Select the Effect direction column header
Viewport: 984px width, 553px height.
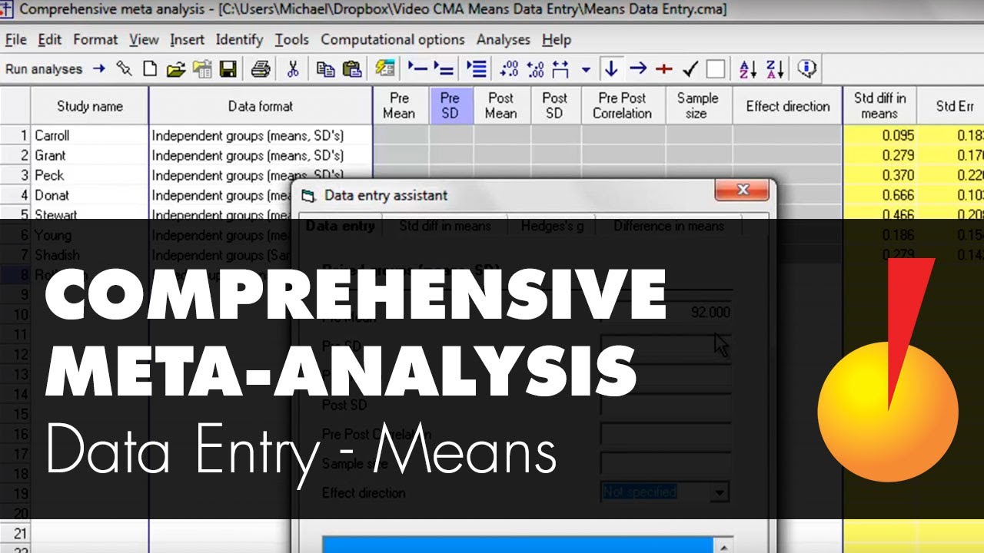pyautogui.click(x=788, y=106)
